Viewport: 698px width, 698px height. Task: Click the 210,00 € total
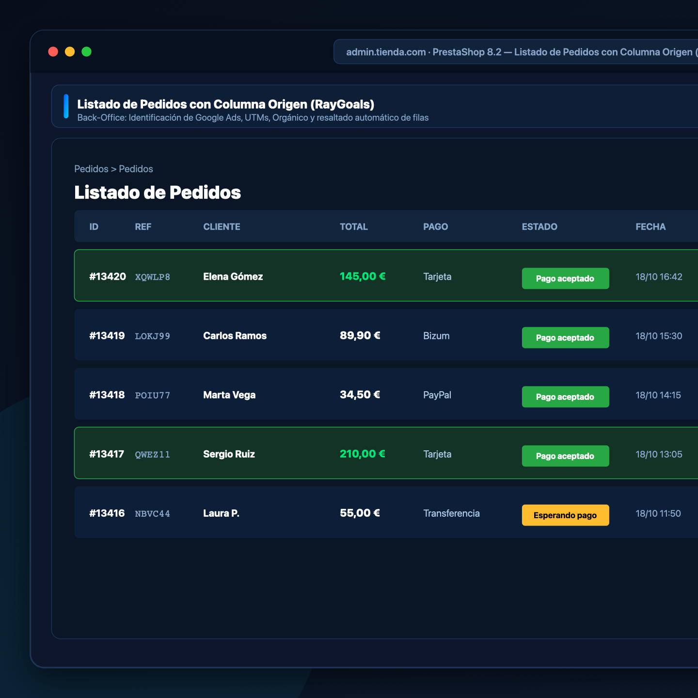pyautogui.click(x=363, y=454)
